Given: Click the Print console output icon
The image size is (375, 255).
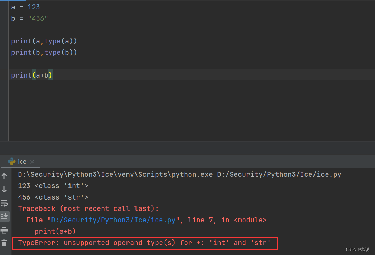Looking at the screenshot, I should 4,229.
